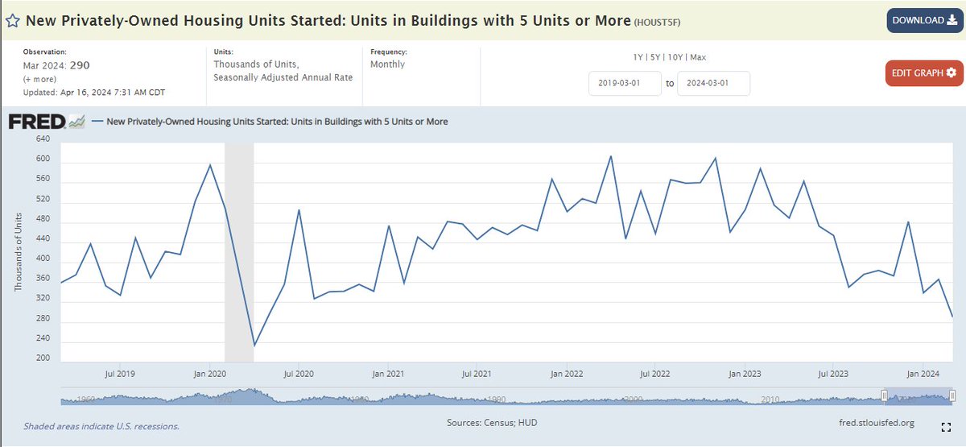Click the left handle of the range slider
966x447 pixels.
tap(884, 395)
